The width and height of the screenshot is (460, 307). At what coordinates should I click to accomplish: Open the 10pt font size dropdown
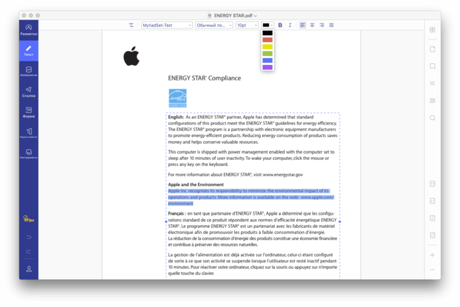(247, 25)
